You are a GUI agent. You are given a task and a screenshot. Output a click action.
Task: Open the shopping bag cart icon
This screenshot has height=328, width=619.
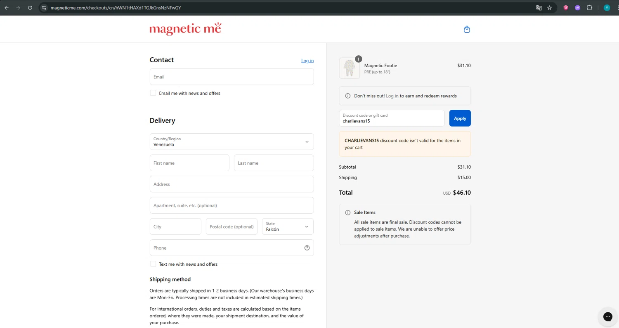[467, 29]
